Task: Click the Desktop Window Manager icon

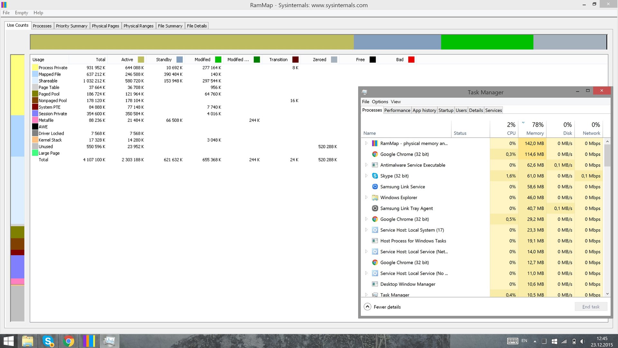Action: coord(375,284)
